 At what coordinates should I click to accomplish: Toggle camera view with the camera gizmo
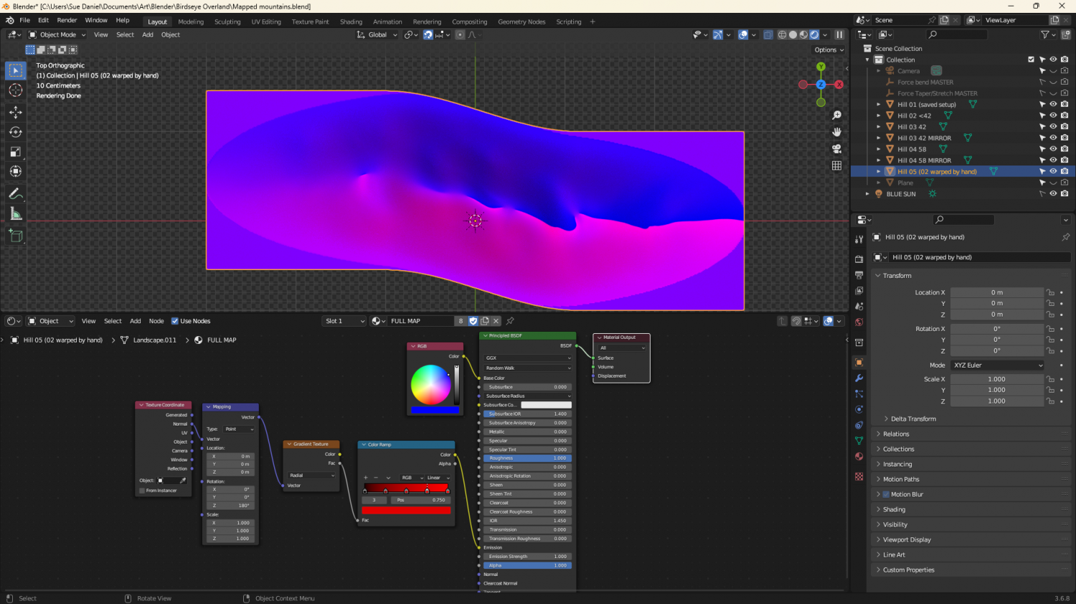836,148
